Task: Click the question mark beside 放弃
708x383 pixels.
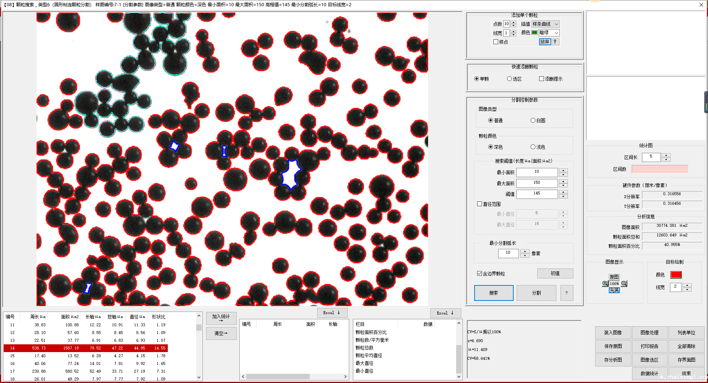Action: click(x=555, y=42)
